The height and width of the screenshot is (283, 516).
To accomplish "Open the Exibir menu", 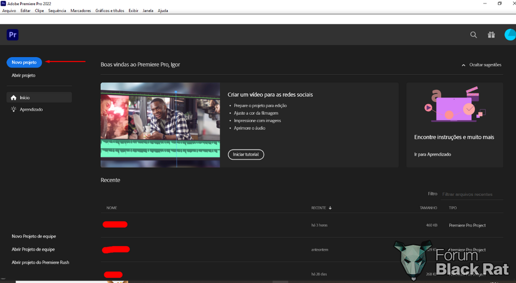I will pyautogui.click(x=133, y=10).
